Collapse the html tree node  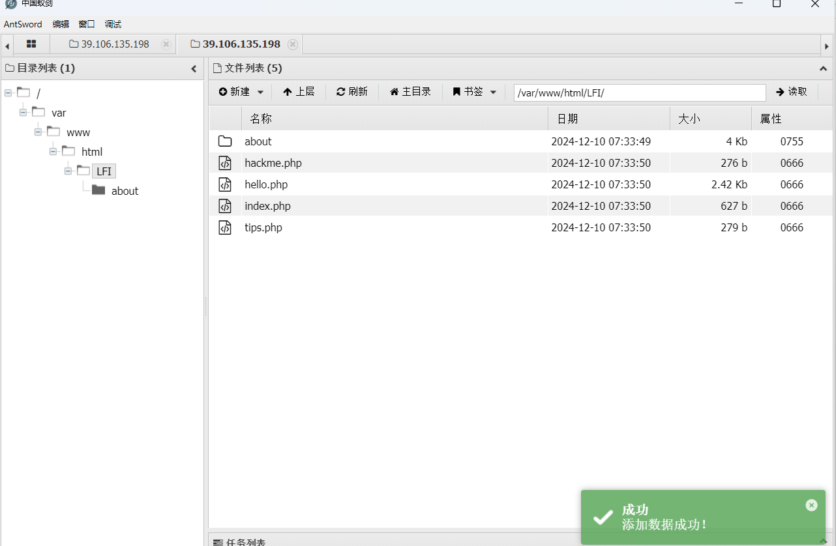click(53, 152)
